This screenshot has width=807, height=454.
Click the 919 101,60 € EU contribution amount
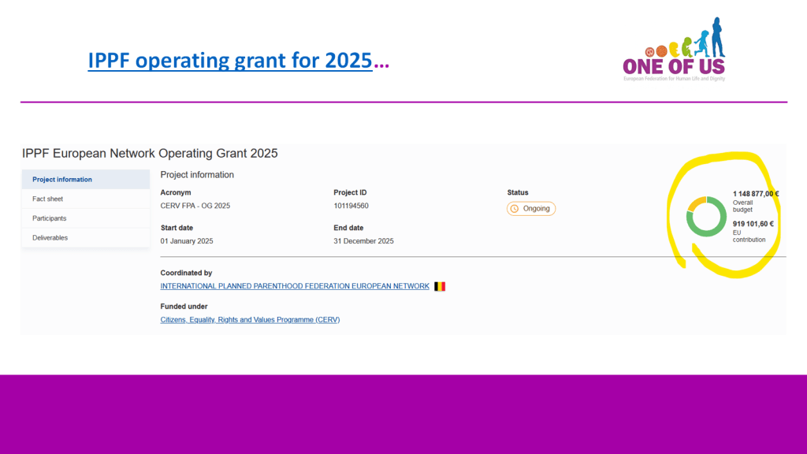click(x=753, y=223)
